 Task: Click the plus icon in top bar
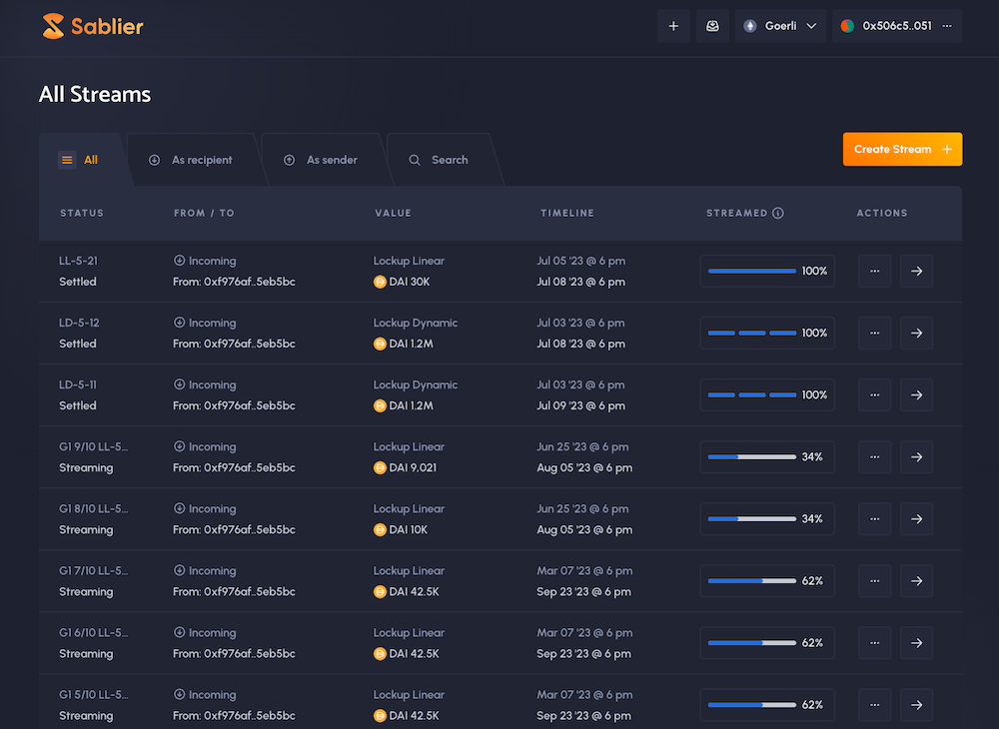pos(673,26)
